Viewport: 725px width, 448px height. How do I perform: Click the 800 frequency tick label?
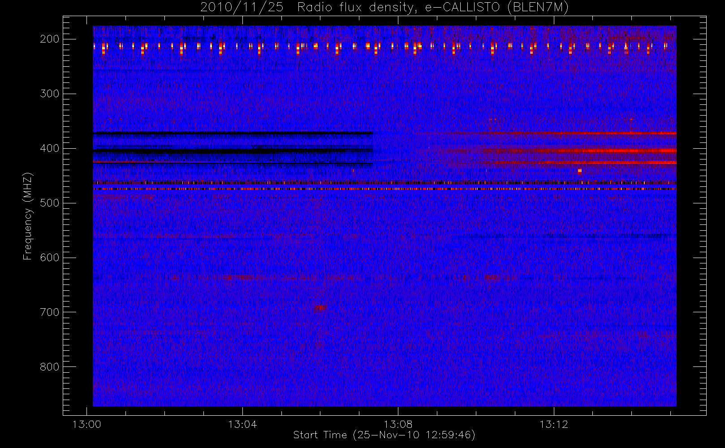(50, 367)
